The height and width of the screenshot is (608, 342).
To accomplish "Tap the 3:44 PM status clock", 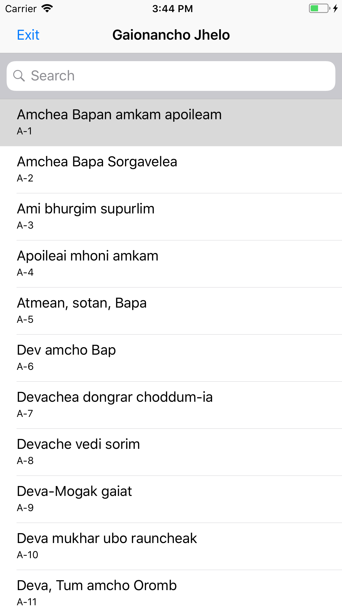I will coord(173,9).
